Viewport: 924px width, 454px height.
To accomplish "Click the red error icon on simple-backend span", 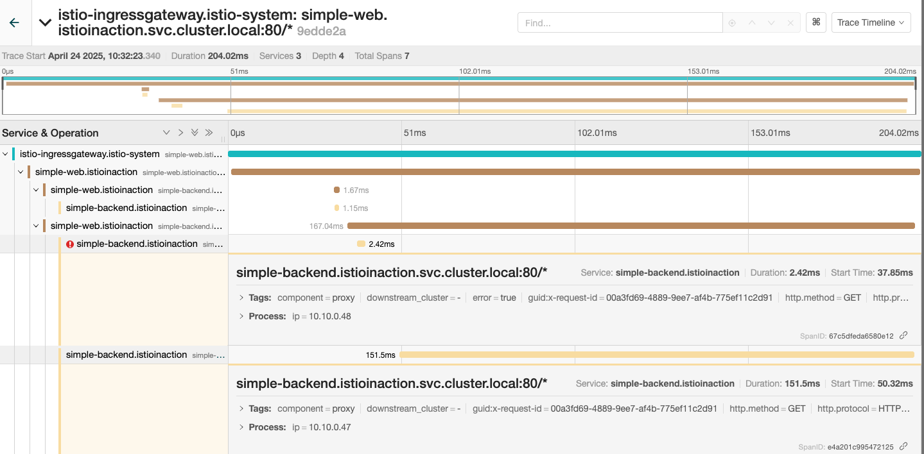I will tap(70, 244).
